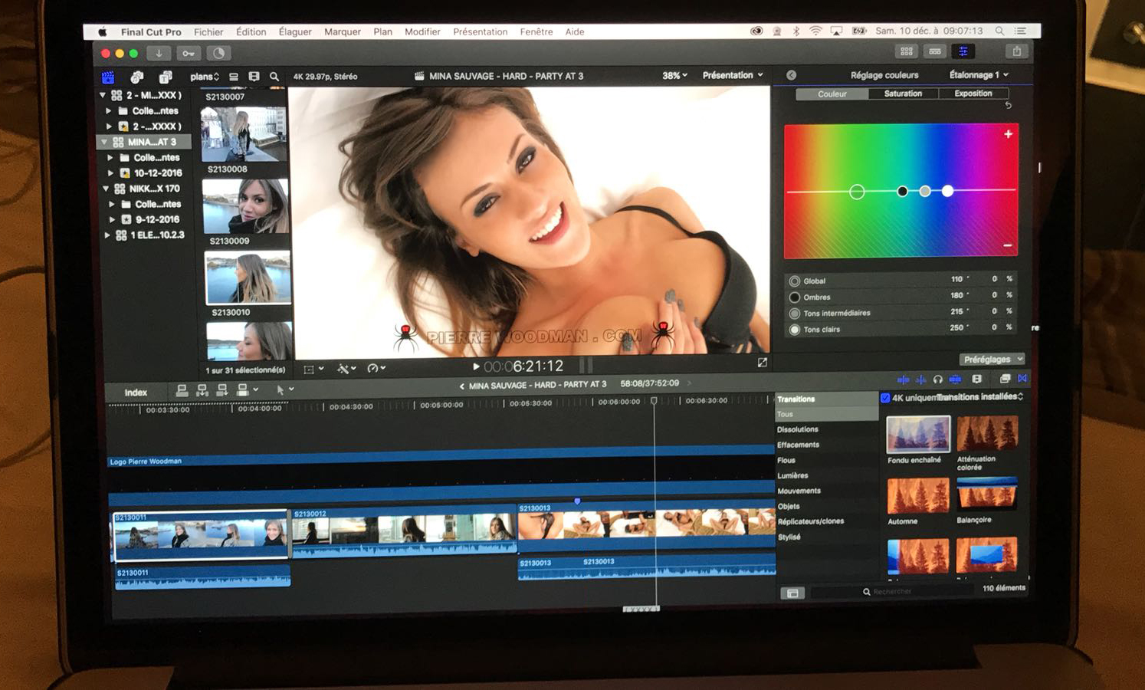Screen dimensions: 1145x690
Task: Open the Marquer menu
Action: 342,31
